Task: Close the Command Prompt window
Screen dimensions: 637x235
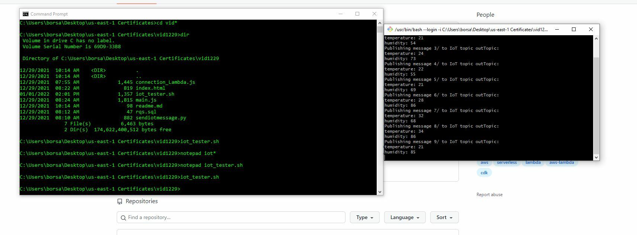Action: coord(374,14)
